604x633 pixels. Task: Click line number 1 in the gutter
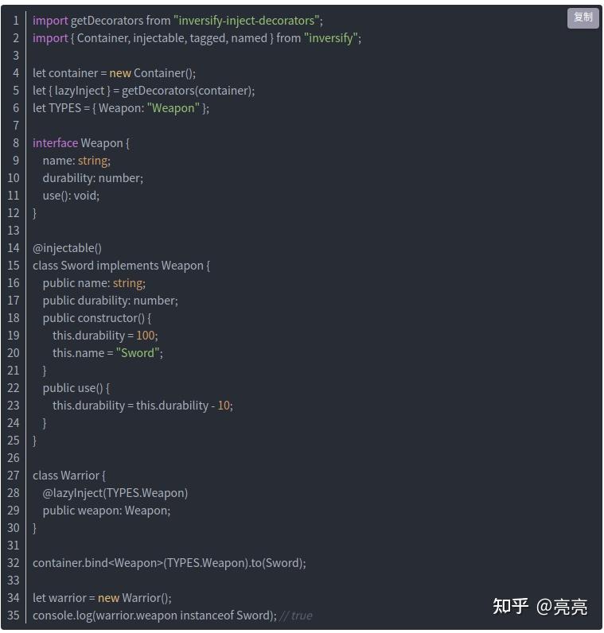tap(15, 21)
